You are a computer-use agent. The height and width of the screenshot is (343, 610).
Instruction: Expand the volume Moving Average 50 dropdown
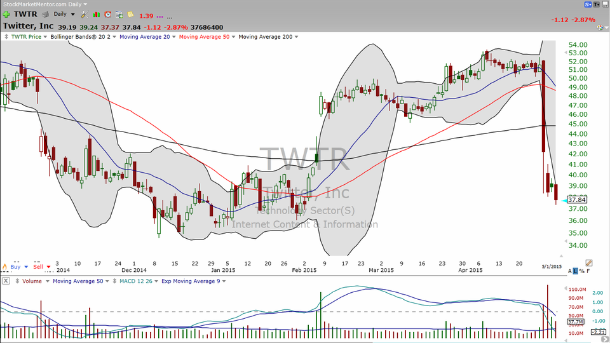click(x=107, y=281)
